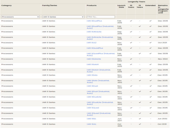170x128 pixels.
Task: Click the 15 Years checkmark for i.MX 6UltraLite (Industrial, Auto)
Action: [140, 37]
